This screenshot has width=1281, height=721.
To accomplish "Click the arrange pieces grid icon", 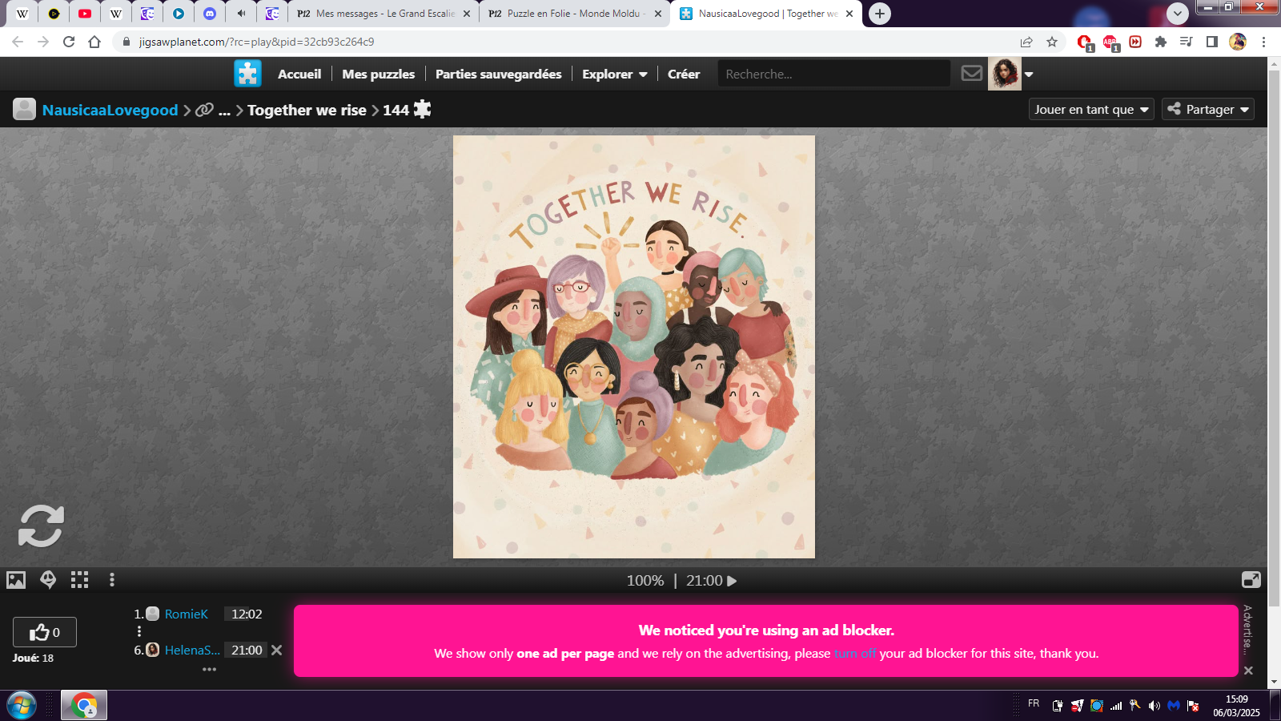I will click(79, 580).
